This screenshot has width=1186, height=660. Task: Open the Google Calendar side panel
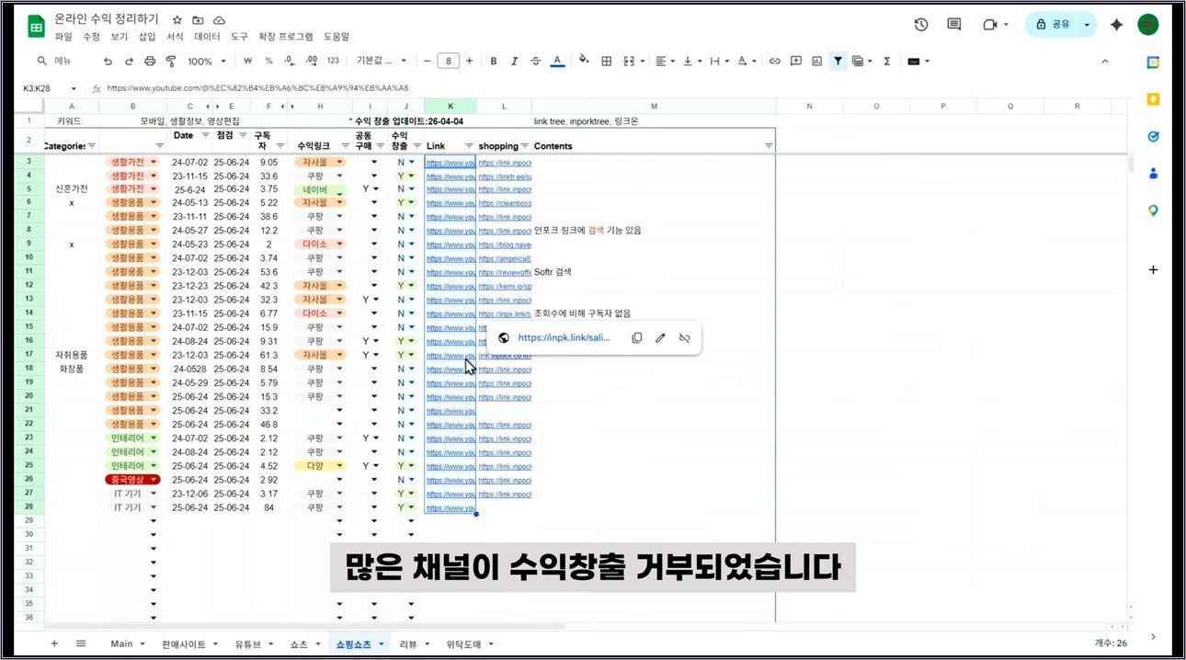(x=1152, y=63)
